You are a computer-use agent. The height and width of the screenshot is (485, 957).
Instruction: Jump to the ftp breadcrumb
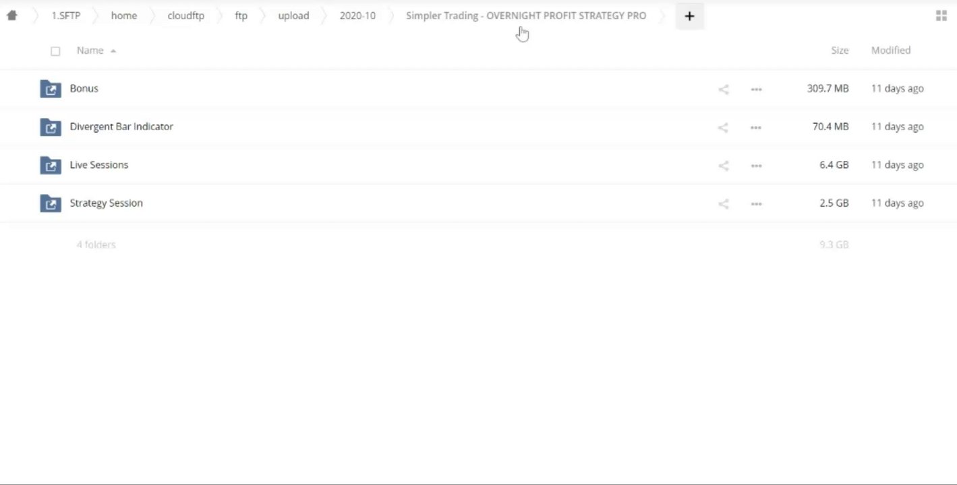coord(241,15)
